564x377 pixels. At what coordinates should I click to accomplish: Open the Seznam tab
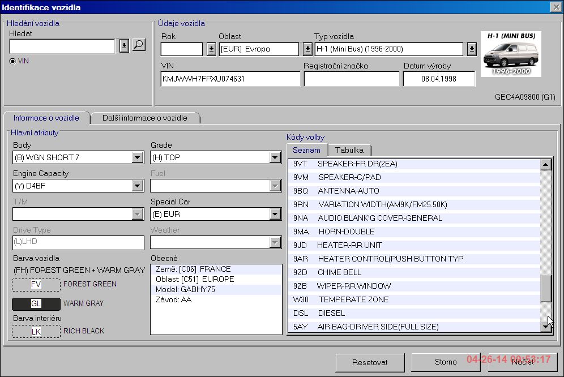coord(306,151)
